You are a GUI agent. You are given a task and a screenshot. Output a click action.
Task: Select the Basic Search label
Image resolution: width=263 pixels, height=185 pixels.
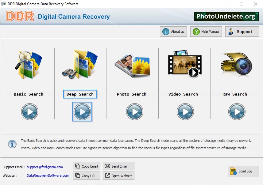point(29,94)
